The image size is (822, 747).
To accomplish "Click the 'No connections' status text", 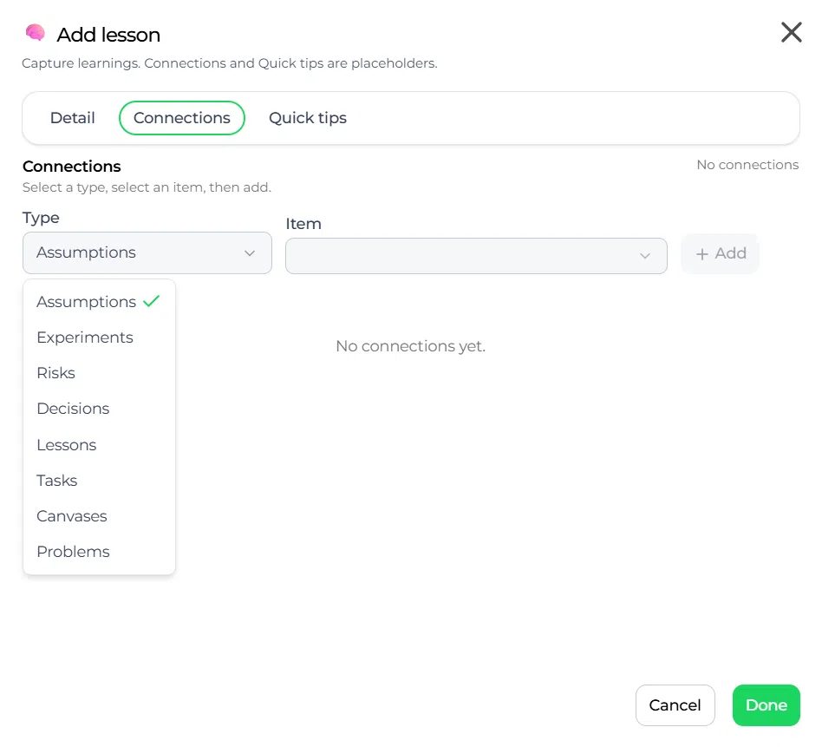I will [747, 165].
